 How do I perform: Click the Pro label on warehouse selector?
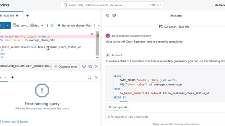coord(88,26)
